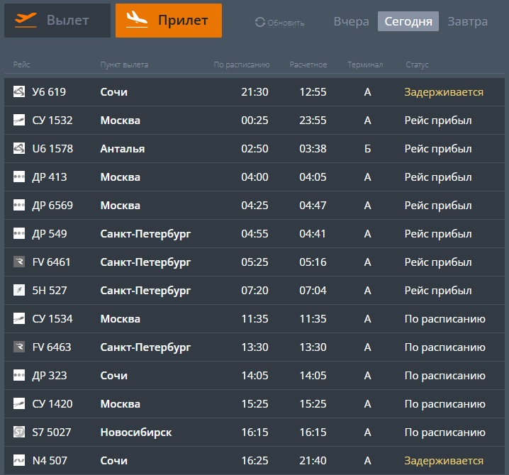This screenshot has width=509, height=475.
Task: Click the airline icon beside U6 1578 Анталья
Action: pos(19,149)
